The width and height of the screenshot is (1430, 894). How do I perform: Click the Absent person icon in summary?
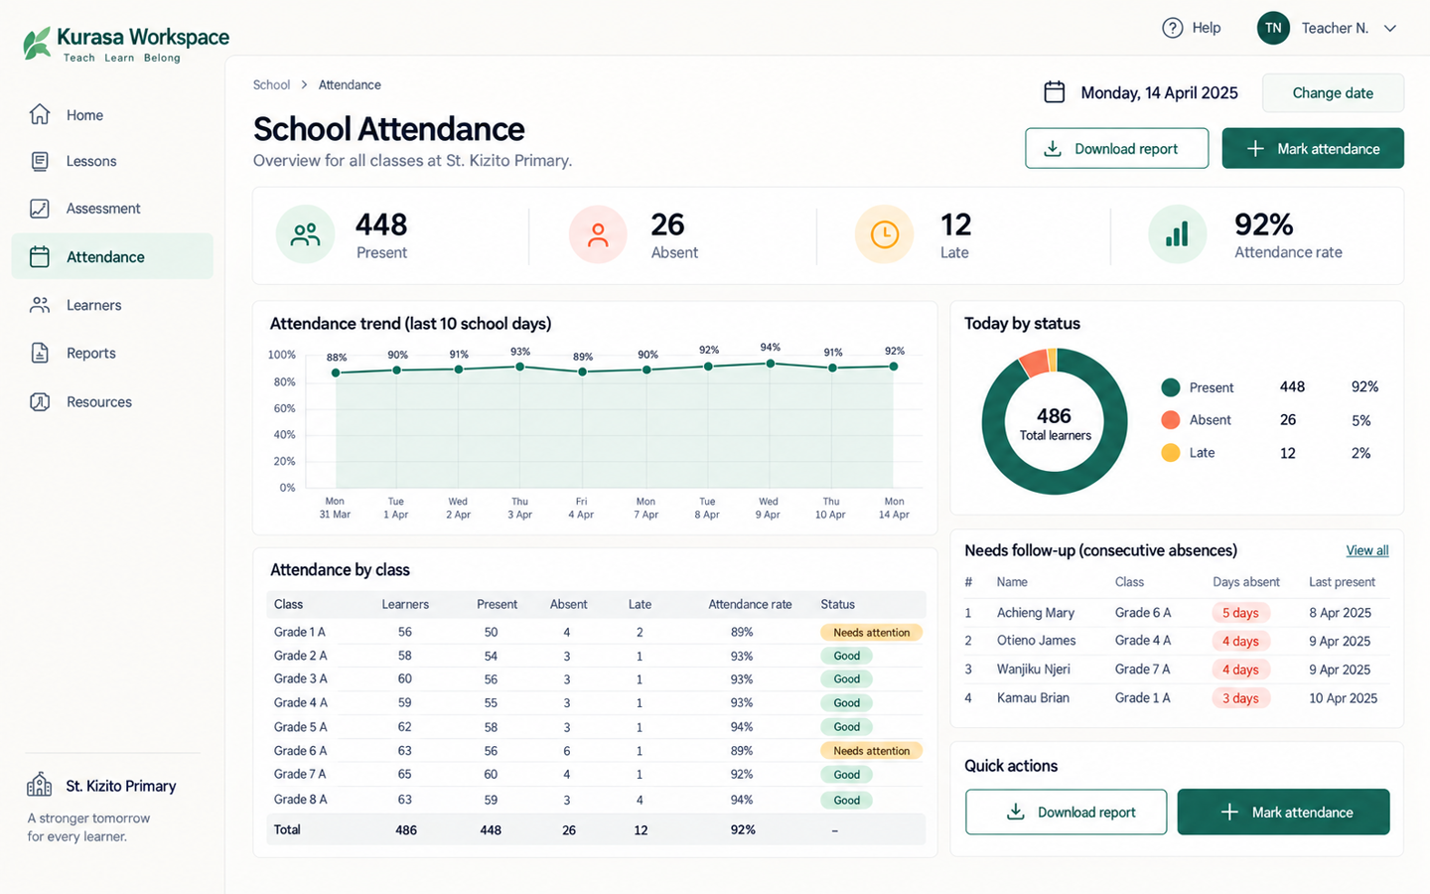[598, 234]
